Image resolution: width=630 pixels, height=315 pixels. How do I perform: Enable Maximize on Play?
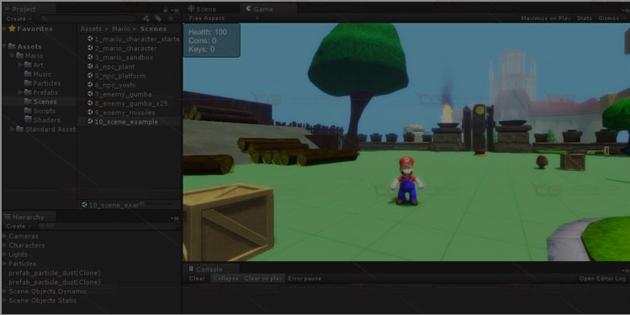[546, 18]
